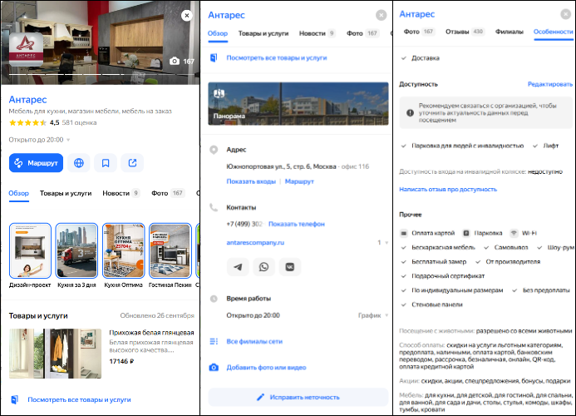Open the Гостиная Пекин story thumbnail
Image resolution: width=576 pixels, height=416 pixels.
coord(170,250)
